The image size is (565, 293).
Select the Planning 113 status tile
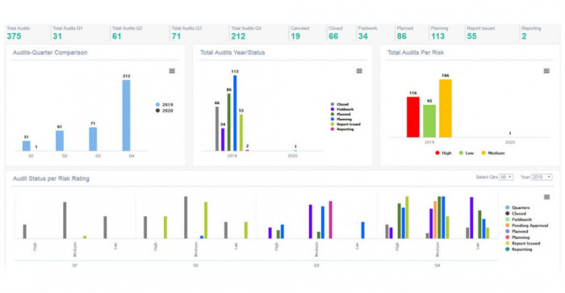(446, 33)
